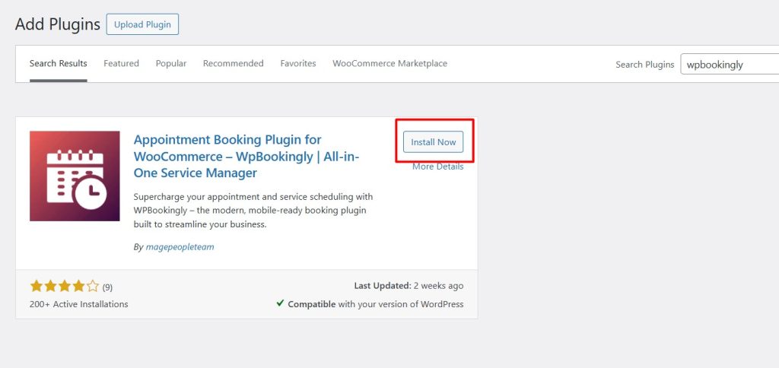The height and width of the screenshot is (368, 779).
Task: Click the Install Now button
Action: [433, 142]
